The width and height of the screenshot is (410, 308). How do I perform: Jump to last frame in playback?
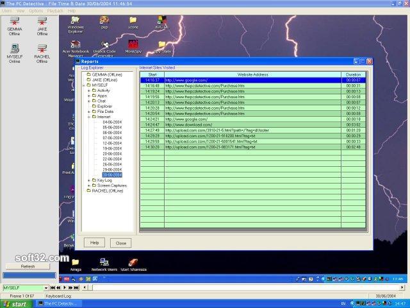(x=76, y=287)
